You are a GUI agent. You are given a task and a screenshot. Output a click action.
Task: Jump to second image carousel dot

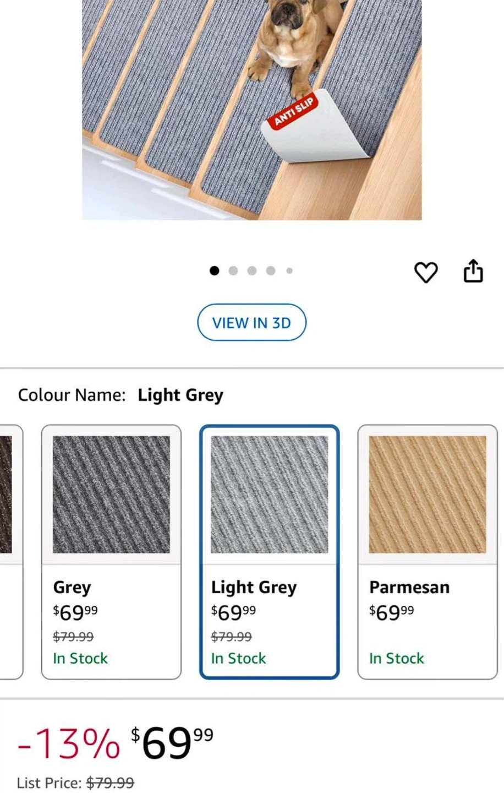(x=233, y=270)
